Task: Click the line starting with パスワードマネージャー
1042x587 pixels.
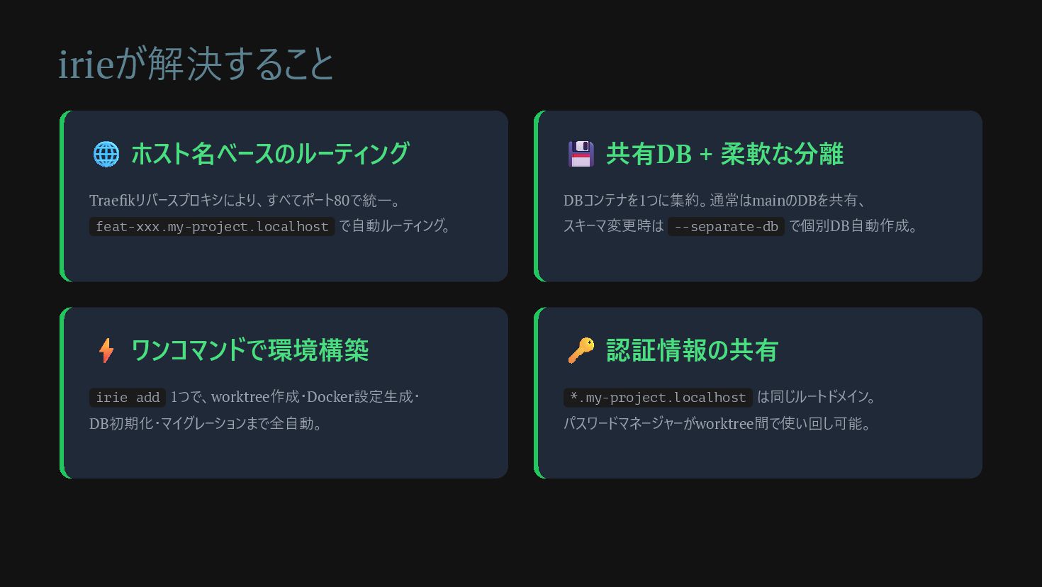Action: 717,424
